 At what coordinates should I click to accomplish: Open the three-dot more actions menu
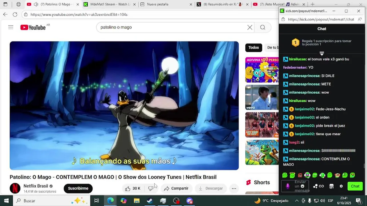tap(234, 188)
